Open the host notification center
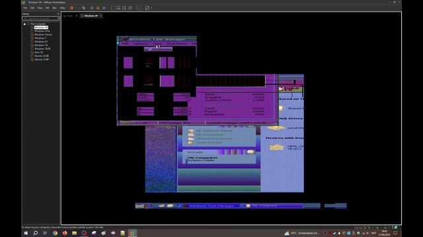Image resolution: width=423 pixels, height=237 pixels. (x=395, y=233)
